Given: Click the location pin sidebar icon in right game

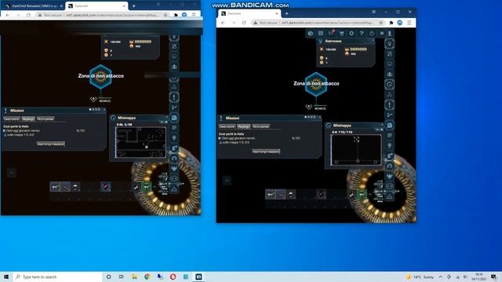Looking at the screenshot, I should pyautogui.click(x=390, y=146).
